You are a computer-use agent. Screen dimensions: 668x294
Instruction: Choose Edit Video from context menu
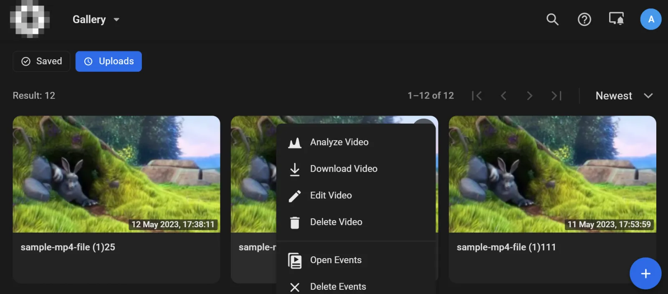[x=356, y=195]
